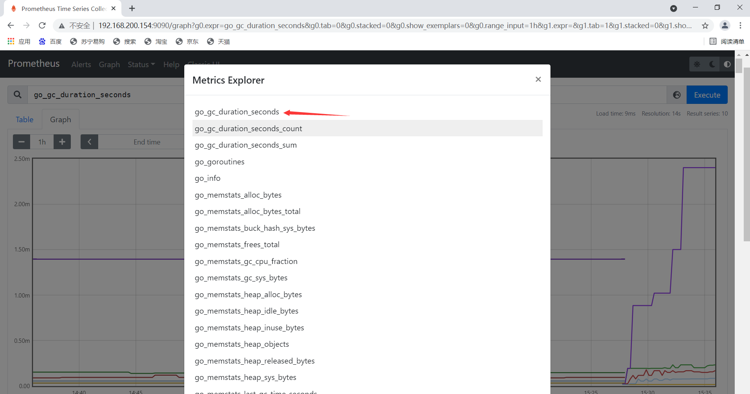Click the browser address bar URL
750x394 pixels.
coord(394,25)
